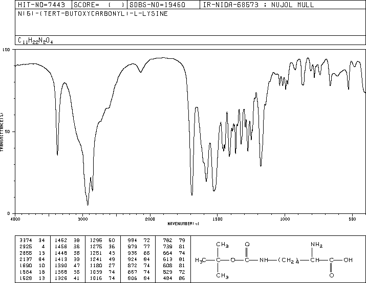Screen dimensions: 366x283
Task: Select peak table entry 608
Action: click(x=174, y=266)
